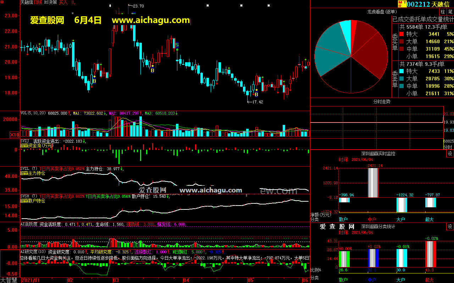454x283 pixels.
Task: Click the BS决策 indicator label
Action: pos(50,2)
